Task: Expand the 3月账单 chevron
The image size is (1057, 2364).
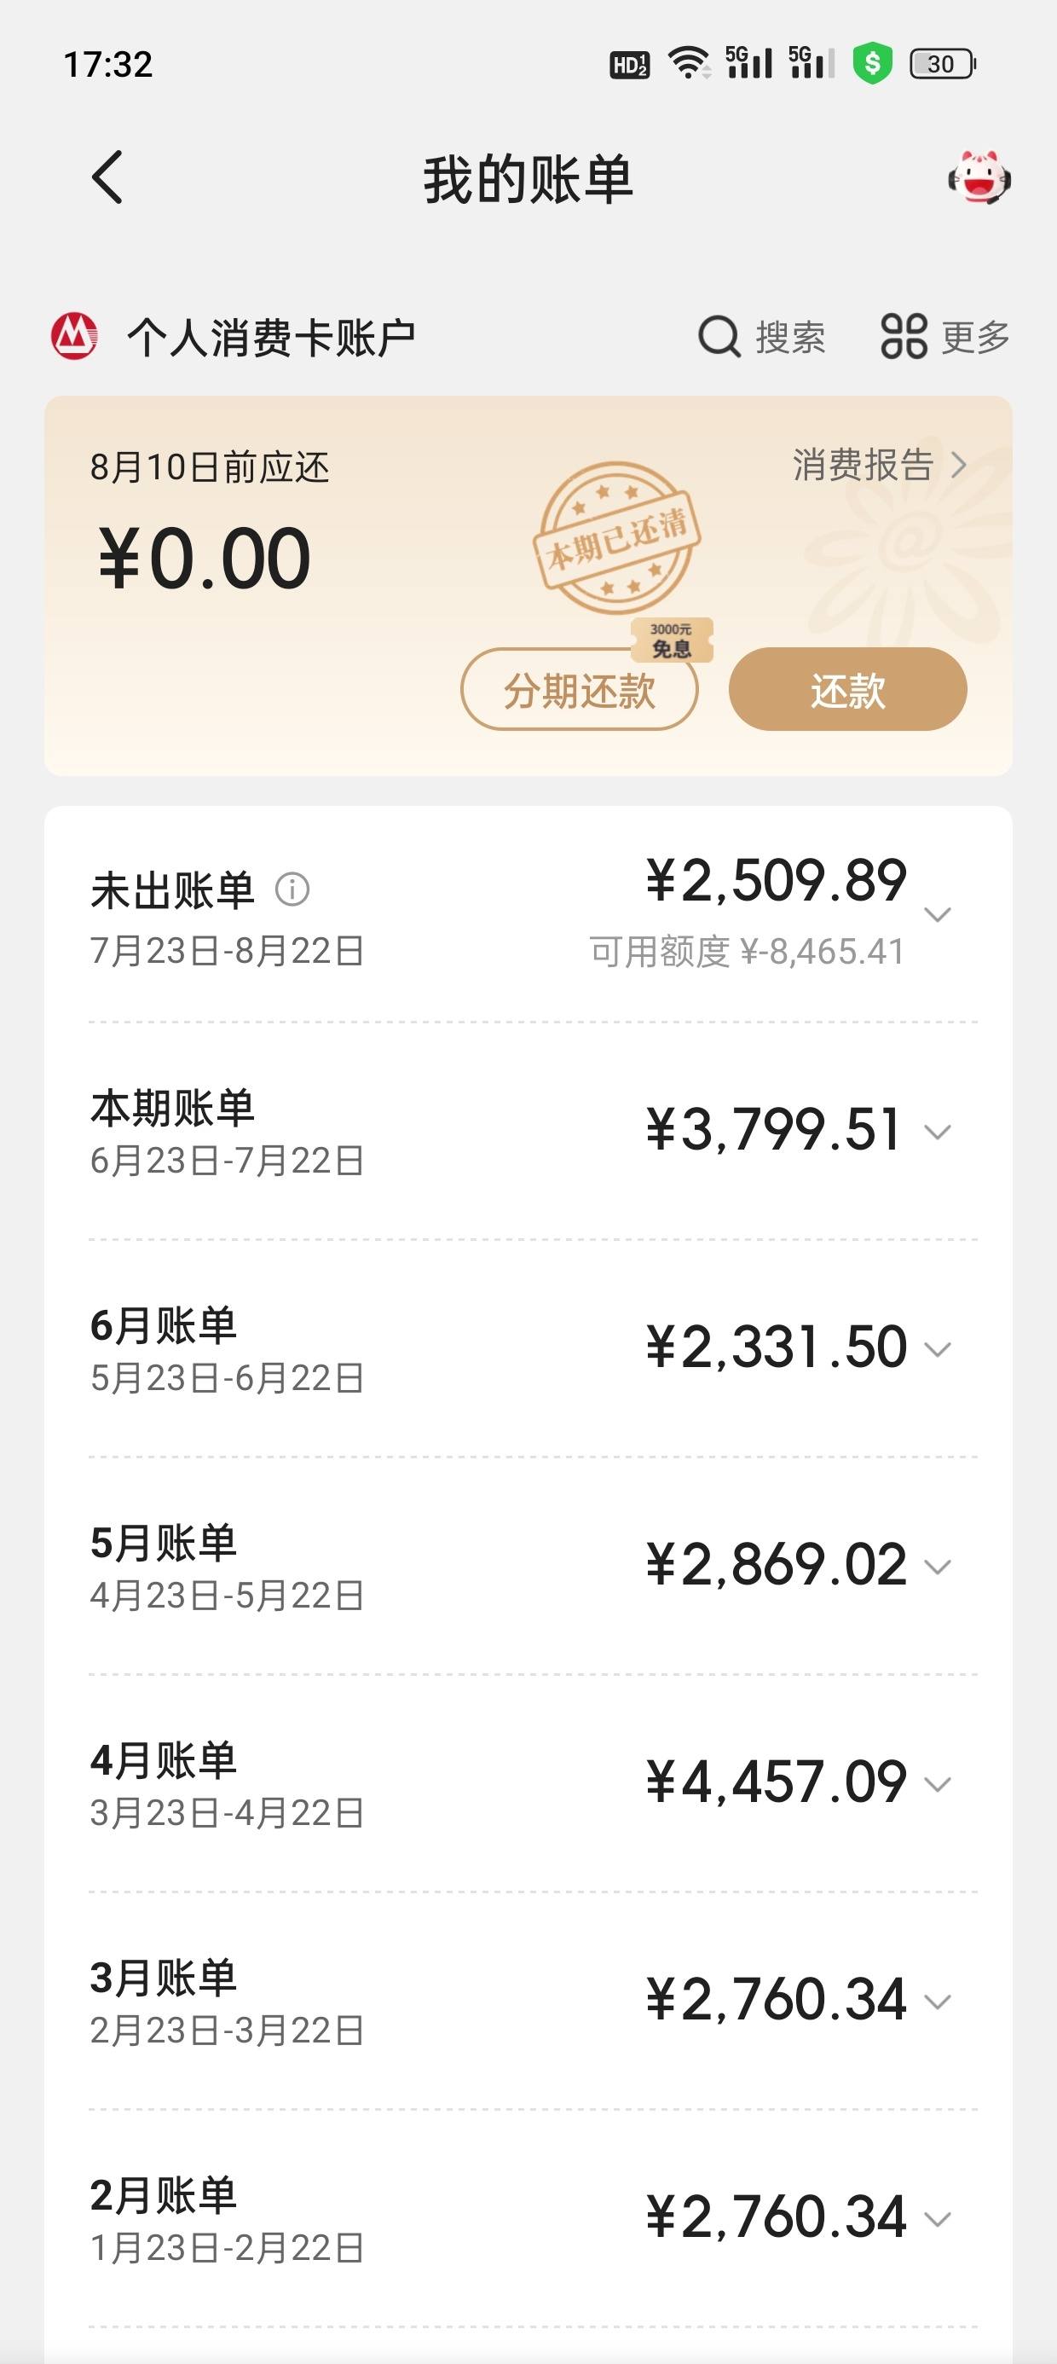Action: tap(937, 2002)
